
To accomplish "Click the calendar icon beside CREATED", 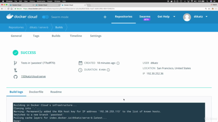I will coord(80,63).
